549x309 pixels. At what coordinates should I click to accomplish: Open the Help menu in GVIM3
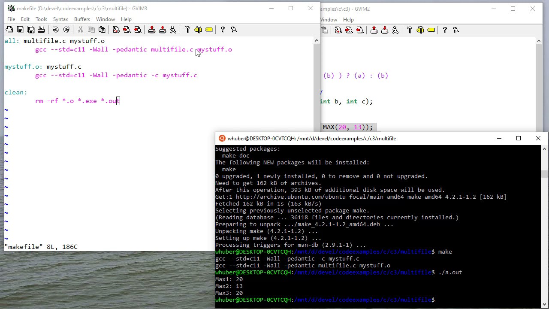(x=126, y=19)
